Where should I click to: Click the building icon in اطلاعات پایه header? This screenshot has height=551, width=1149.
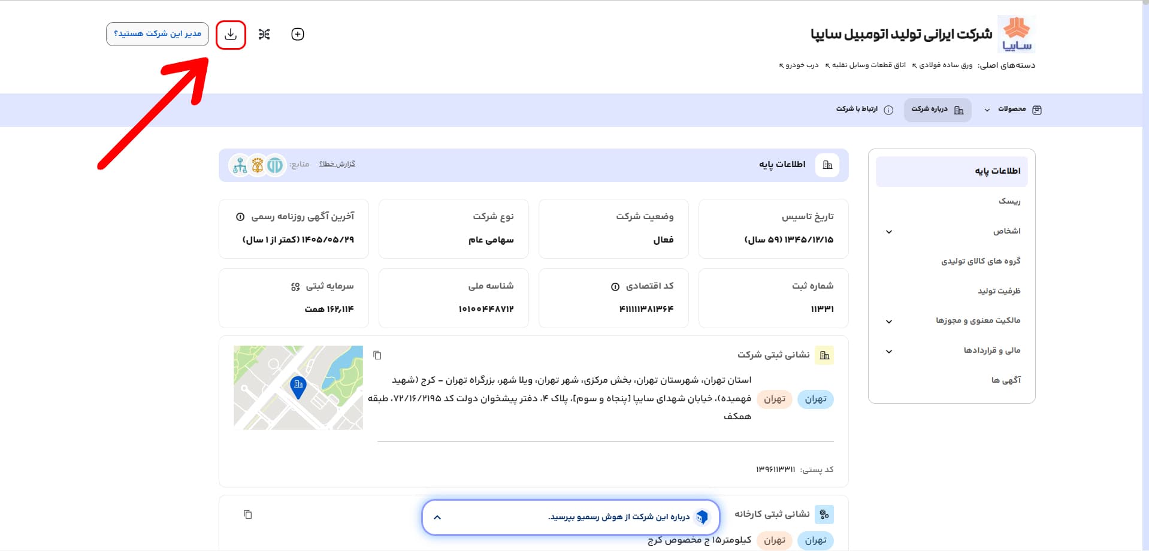click(x=827, y=165)
